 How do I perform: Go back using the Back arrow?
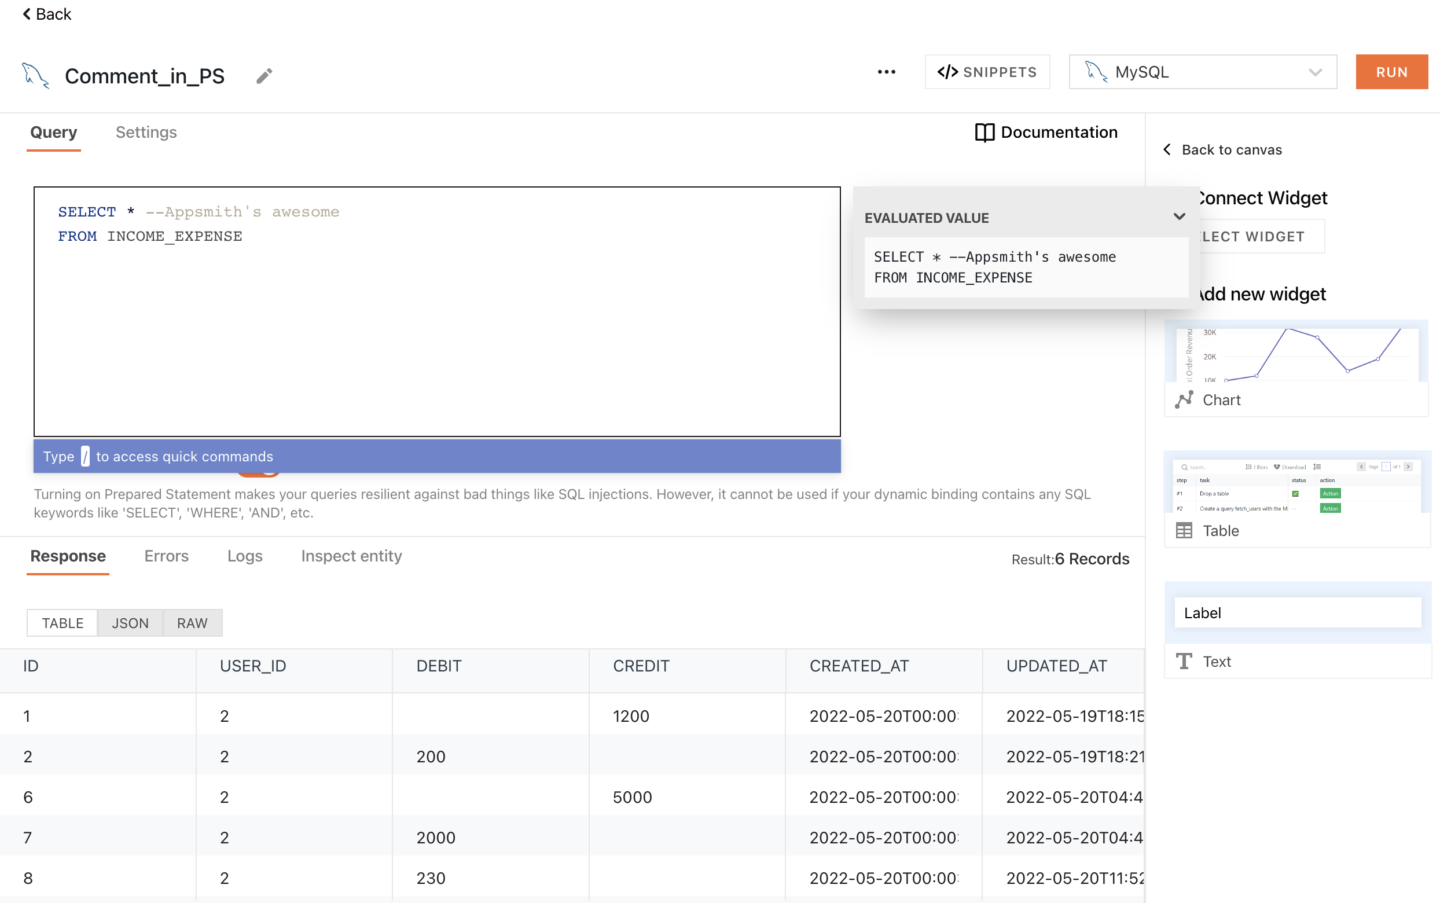46,14
